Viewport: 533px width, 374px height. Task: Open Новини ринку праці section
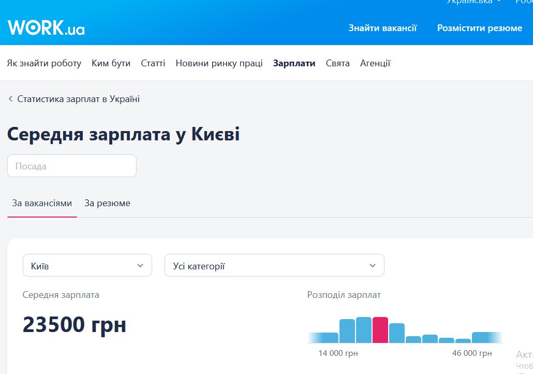click(219, 63)
